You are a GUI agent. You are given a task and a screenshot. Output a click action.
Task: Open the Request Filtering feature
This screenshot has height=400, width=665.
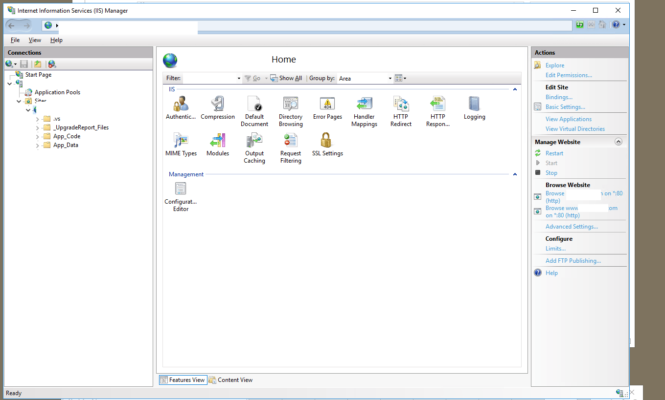point(291,148)
